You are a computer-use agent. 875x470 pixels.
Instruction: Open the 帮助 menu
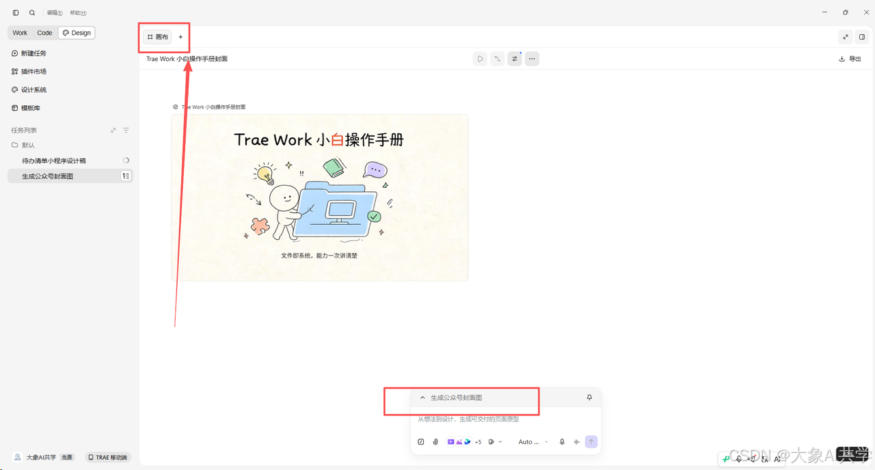[78, 13]
